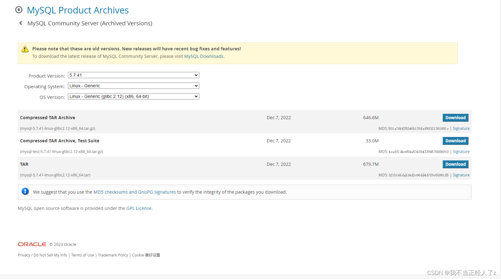Open the OS Version dropdown
This screenshot has width=501, height=279.
pyautogui.click(x=134, y=96)
